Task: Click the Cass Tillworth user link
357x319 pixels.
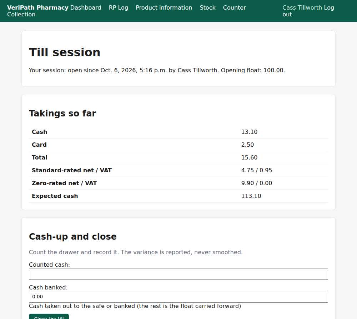Action: [x=302, y=7]
